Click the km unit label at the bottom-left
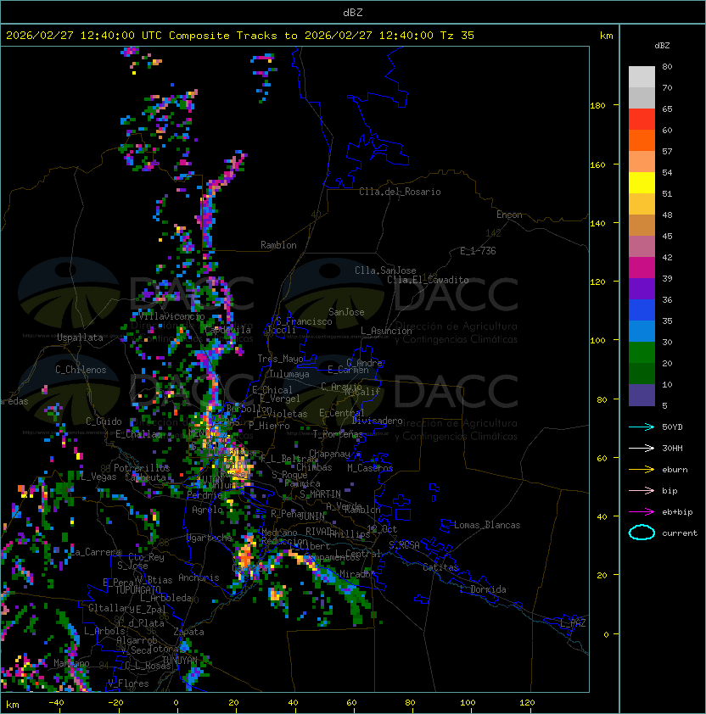 [13, 705]
